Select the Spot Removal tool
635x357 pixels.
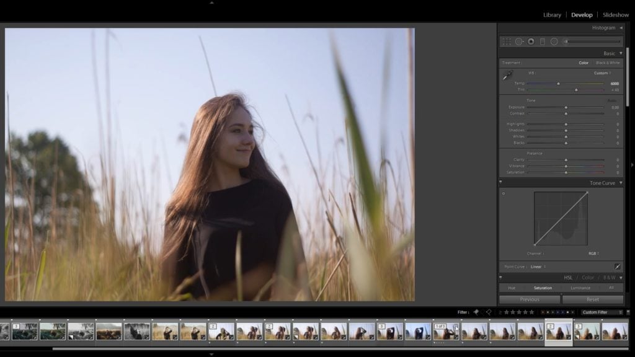[x=519, y=42]
